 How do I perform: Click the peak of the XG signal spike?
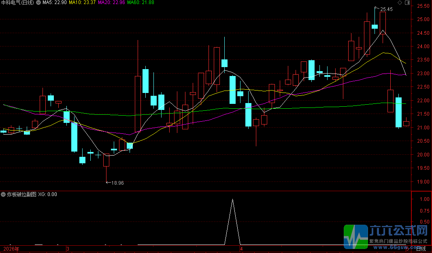point(232,199)
